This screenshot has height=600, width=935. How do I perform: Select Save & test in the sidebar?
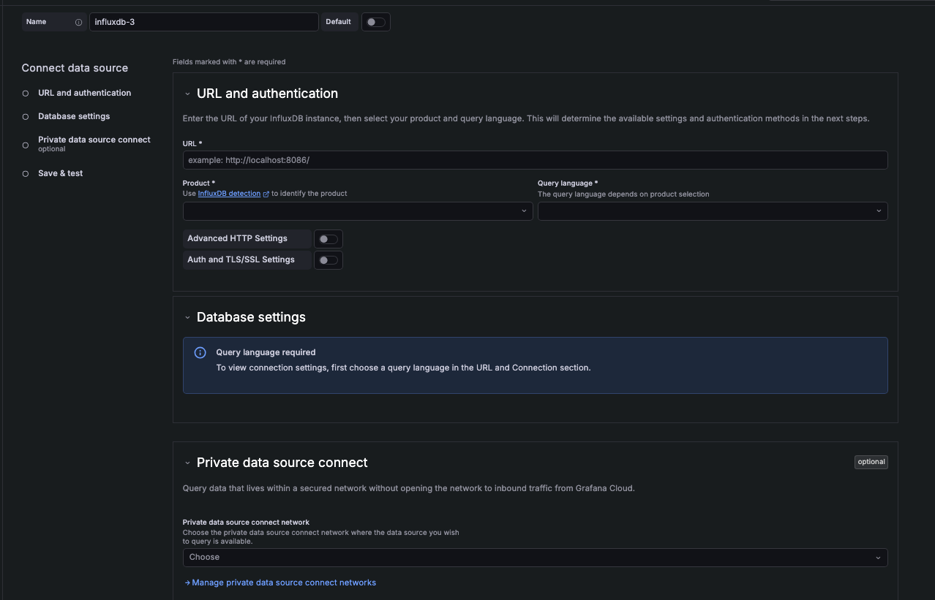coord(60,173)
